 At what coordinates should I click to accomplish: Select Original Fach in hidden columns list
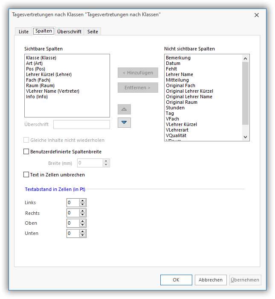[180, 85]
